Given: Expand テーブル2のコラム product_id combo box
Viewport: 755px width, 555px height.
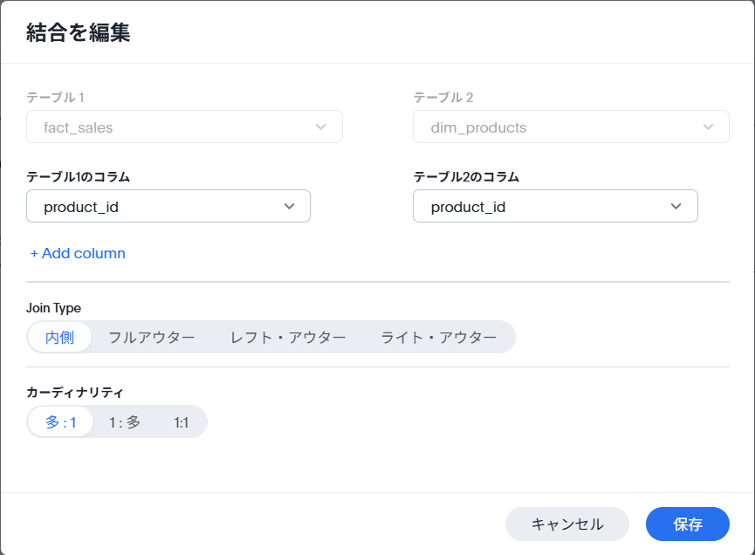Looking at the screenshot, I should [555, 206].
